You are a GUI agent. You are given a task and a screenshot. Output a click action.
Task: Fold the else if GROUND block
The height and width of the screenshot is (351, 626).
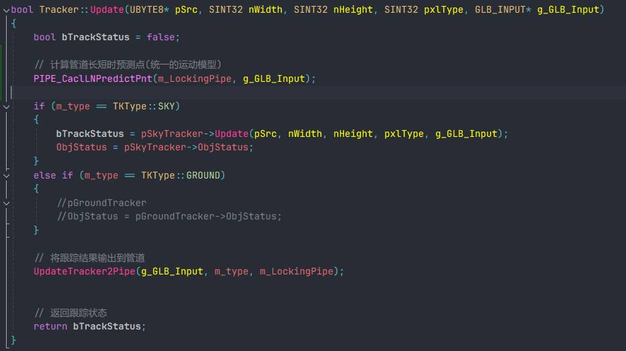6,175
